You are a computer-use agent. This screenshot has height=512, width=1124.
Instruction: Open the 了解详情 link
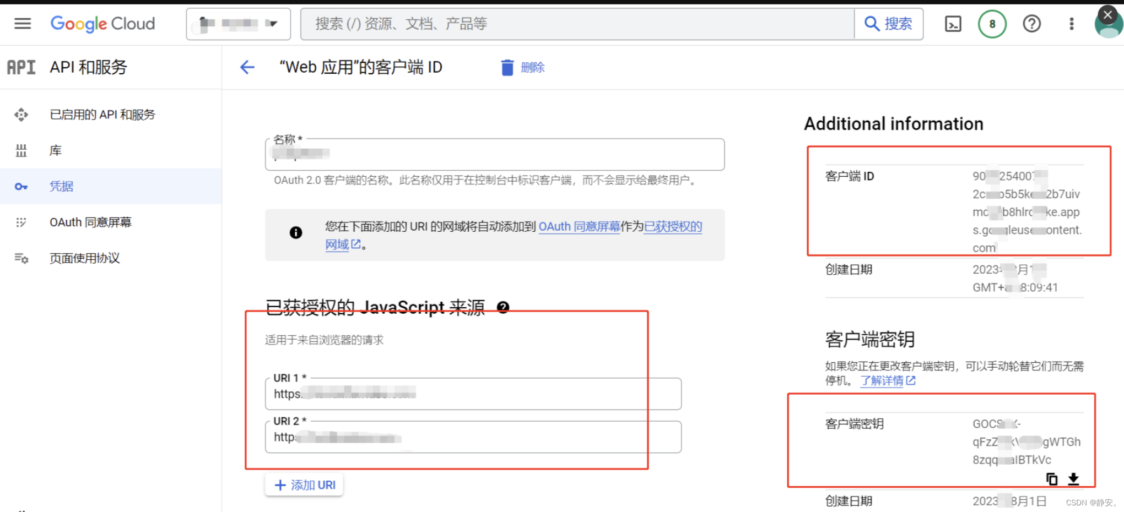[x=882, y=380]
